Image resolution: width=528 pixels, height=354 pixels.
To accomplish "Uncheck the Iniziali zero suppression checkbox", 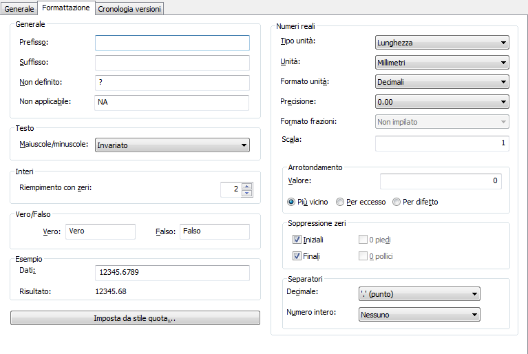I will tap(297, 240).
